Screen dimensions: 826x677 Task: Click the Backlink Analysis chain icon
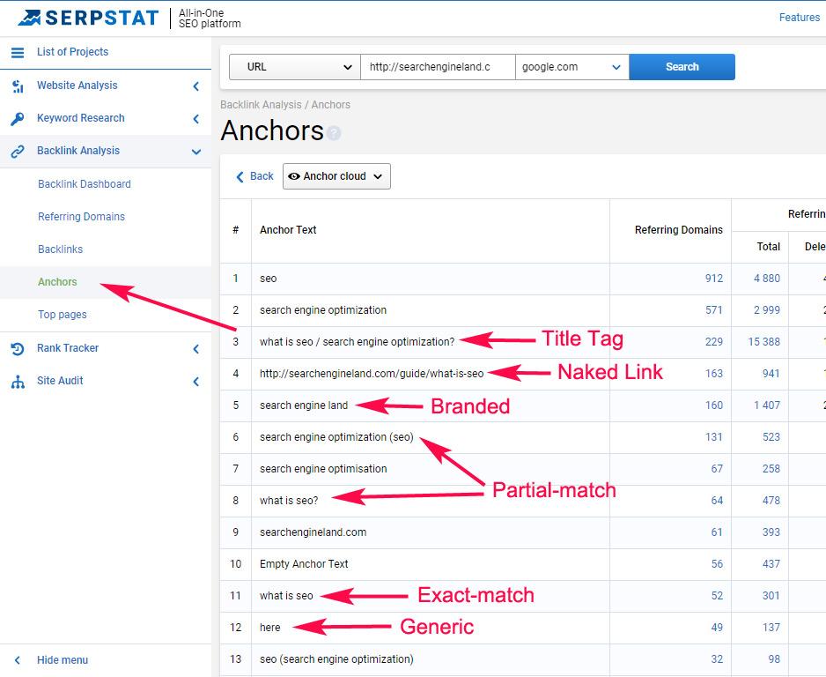[x=18, y=152]
